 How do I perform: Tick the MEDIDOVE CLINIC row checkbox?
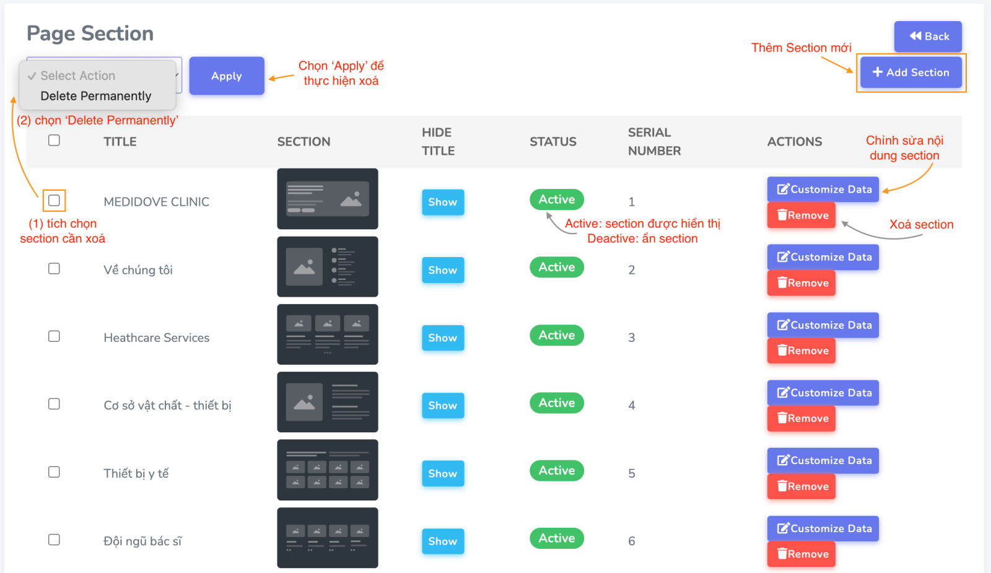(x=55, y=201)
